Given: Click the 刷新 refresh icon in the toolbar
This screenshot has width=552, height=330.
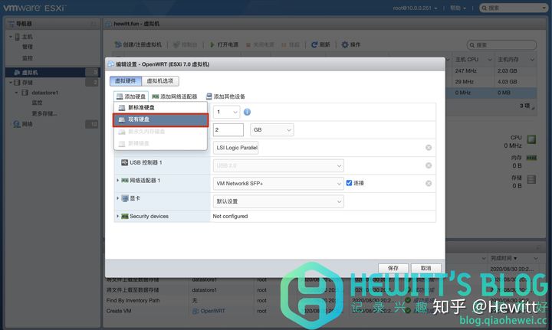Looking at the screenshot, I should pyautogui.click(x=314, y=44).
